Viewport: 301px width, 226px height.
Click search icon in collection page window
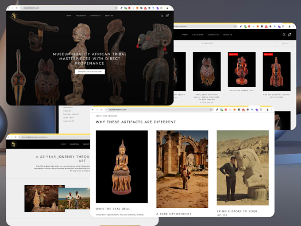point(284,35)
